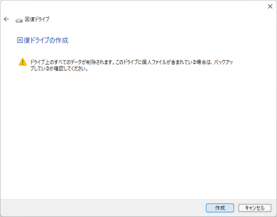277x217 pixels.
Task: Close the recovery drive dialog window
Action: point(270,6)
